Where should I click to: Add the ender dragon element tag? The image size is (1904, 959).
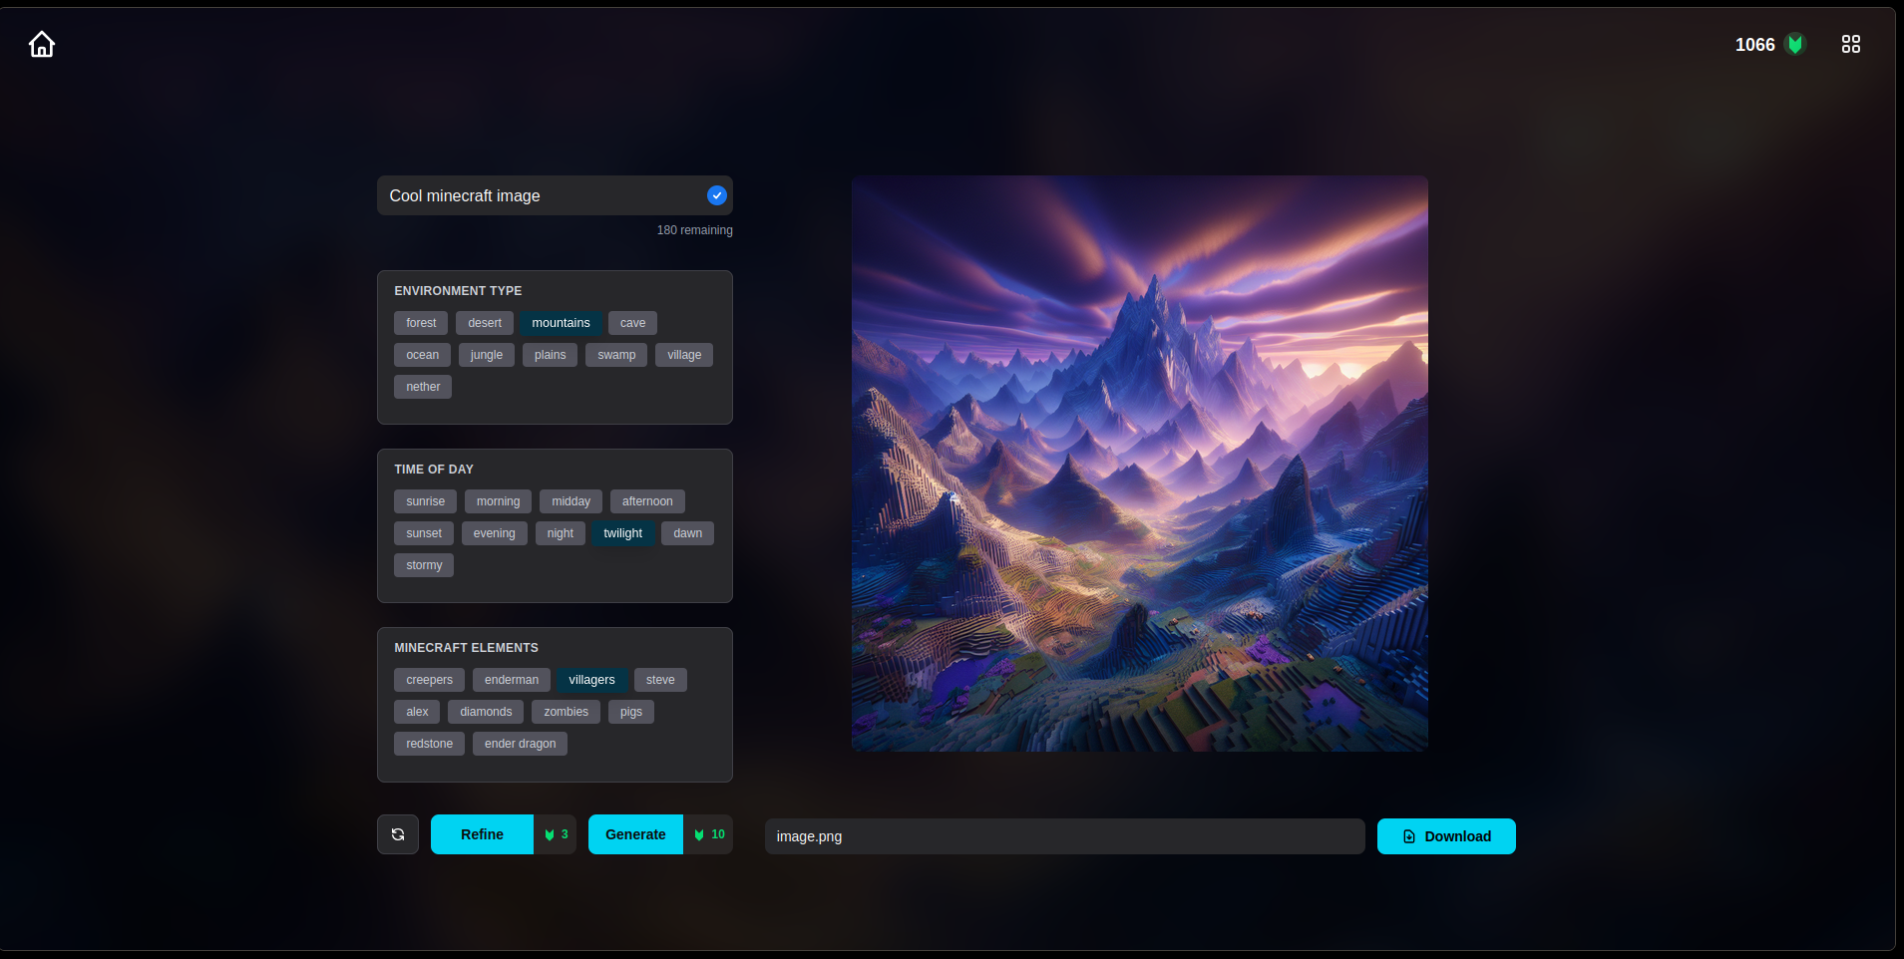tap(520, 744)
